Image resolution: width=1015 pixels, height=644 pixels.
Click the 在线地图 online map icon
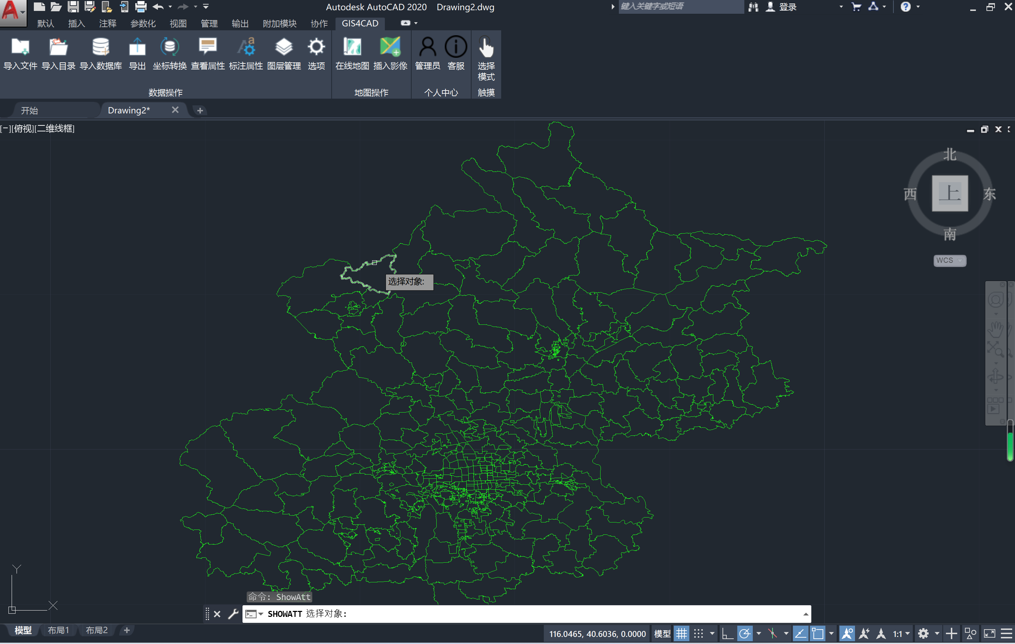click(352, 47)
